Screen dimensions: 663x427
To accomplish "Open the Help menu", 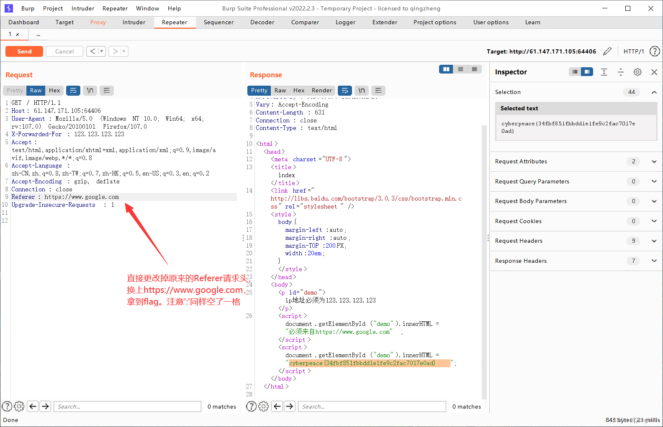I will [174, 8].
